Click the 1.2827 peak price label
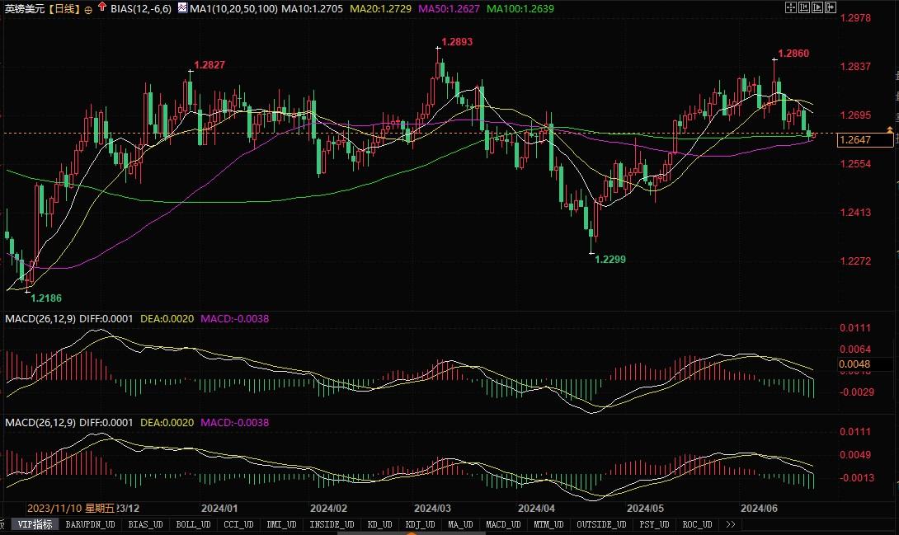Image resolution: width=899 pixels, height=535 pixels. click(209, 65)
